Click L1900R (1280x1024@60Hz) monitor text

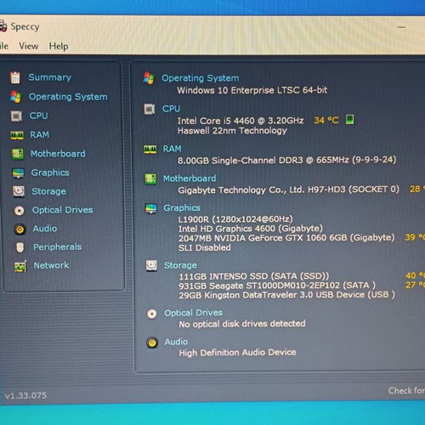point(235,219)
